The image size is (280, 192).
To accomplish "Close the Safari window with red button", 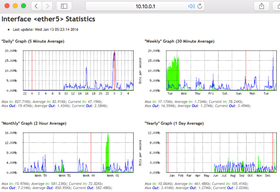I will click(x=7, y=6).
